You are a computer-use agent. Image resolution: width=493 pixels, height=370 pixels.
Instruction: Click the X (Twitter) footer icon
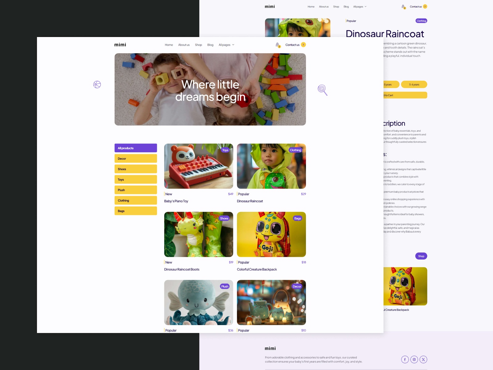tap(423, 360)
